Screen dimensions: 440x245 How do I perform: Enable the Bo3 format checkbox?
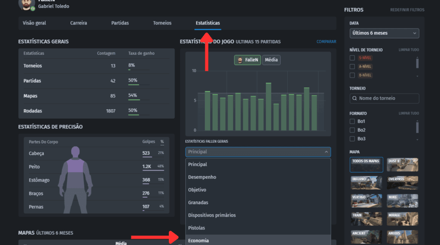(x=352, y=139)
